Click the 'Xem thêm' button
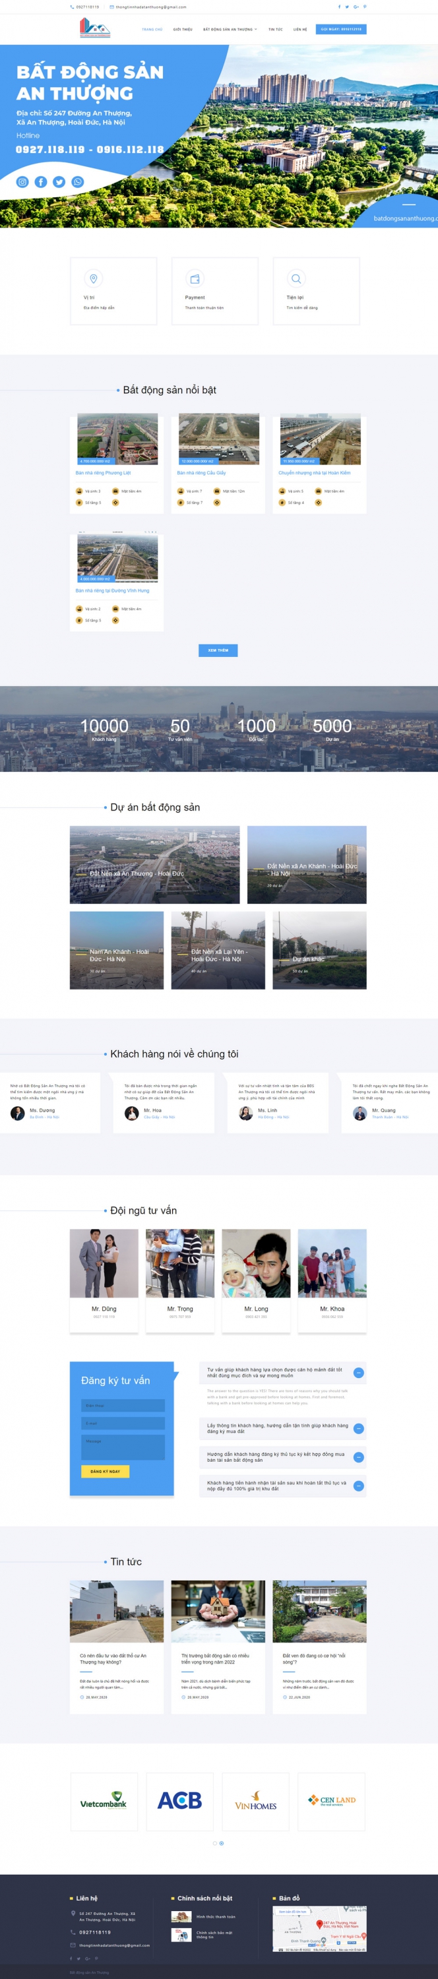The height and width of the screenshot is (1979, 438). click(x=218, y=650)
